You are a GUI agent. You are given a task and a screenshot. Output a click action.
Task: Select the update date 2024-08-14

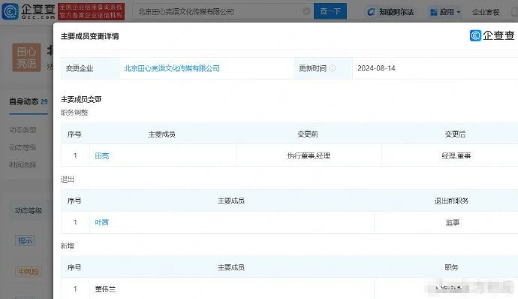click(376, 68)
